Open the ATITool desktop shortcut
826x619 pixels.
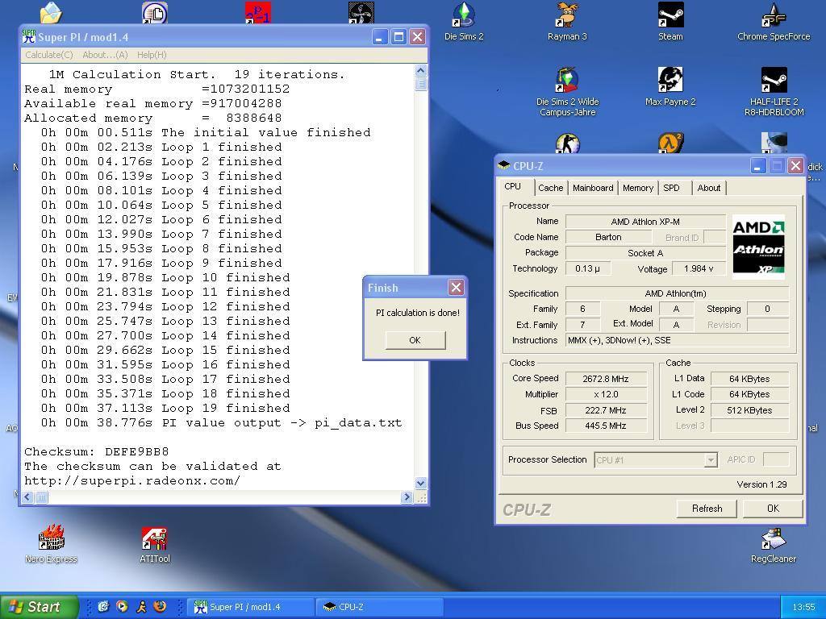tap(154, 544)
